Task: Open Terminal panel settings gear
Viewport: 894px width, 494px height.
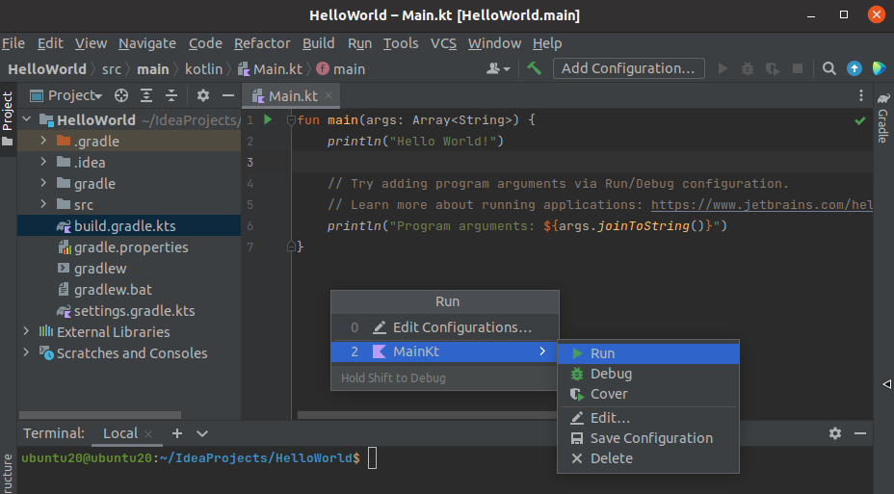Action: pos(835,433)
